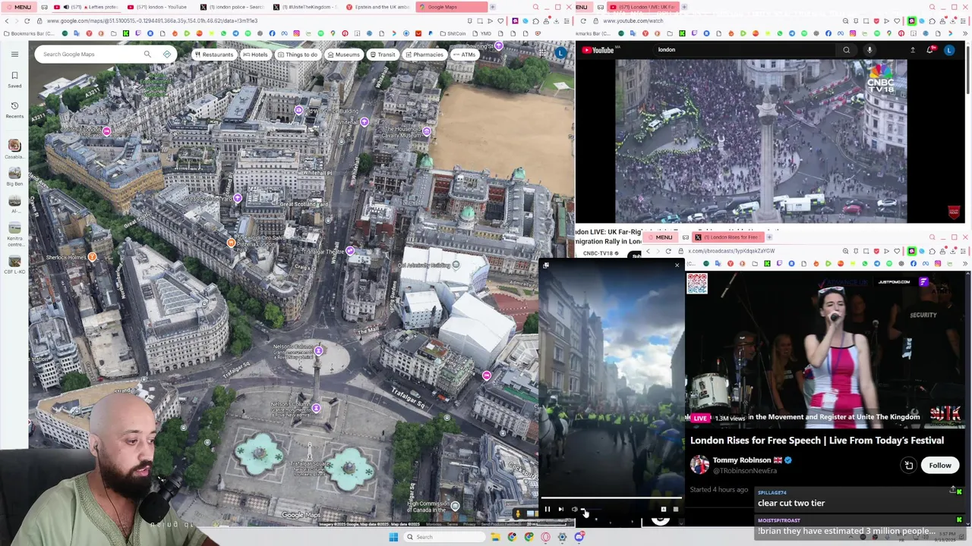Click the YouTube search box containing london
The image size is (972, 546).
(x=744, y=50)
